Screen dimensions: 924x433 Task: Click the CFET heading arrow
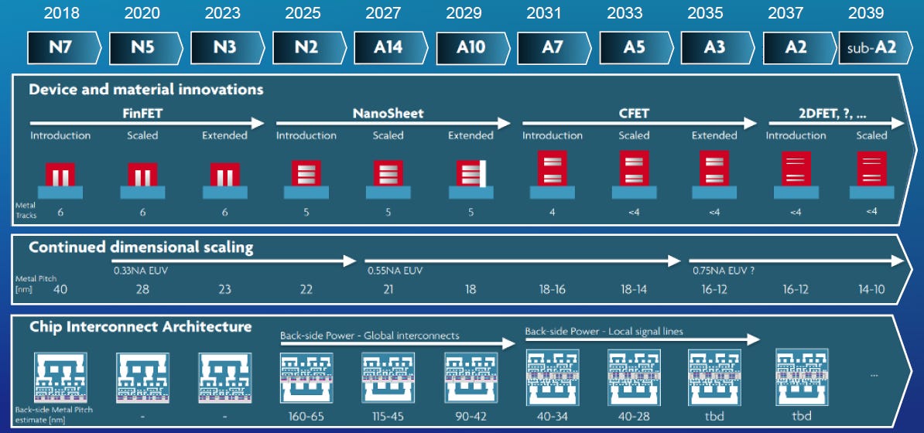[x=639, y=123]
